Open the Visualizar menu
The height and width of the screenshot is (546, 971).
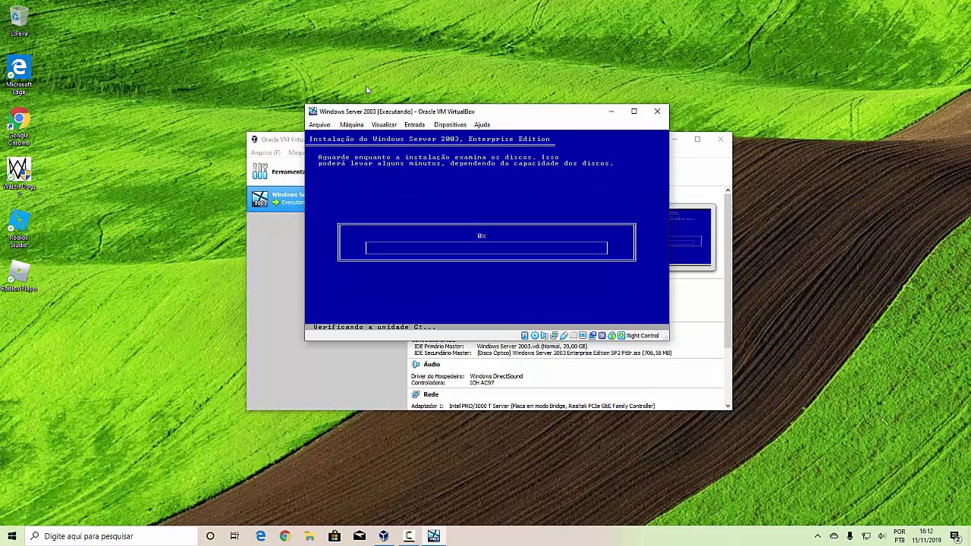click(384, 124)
